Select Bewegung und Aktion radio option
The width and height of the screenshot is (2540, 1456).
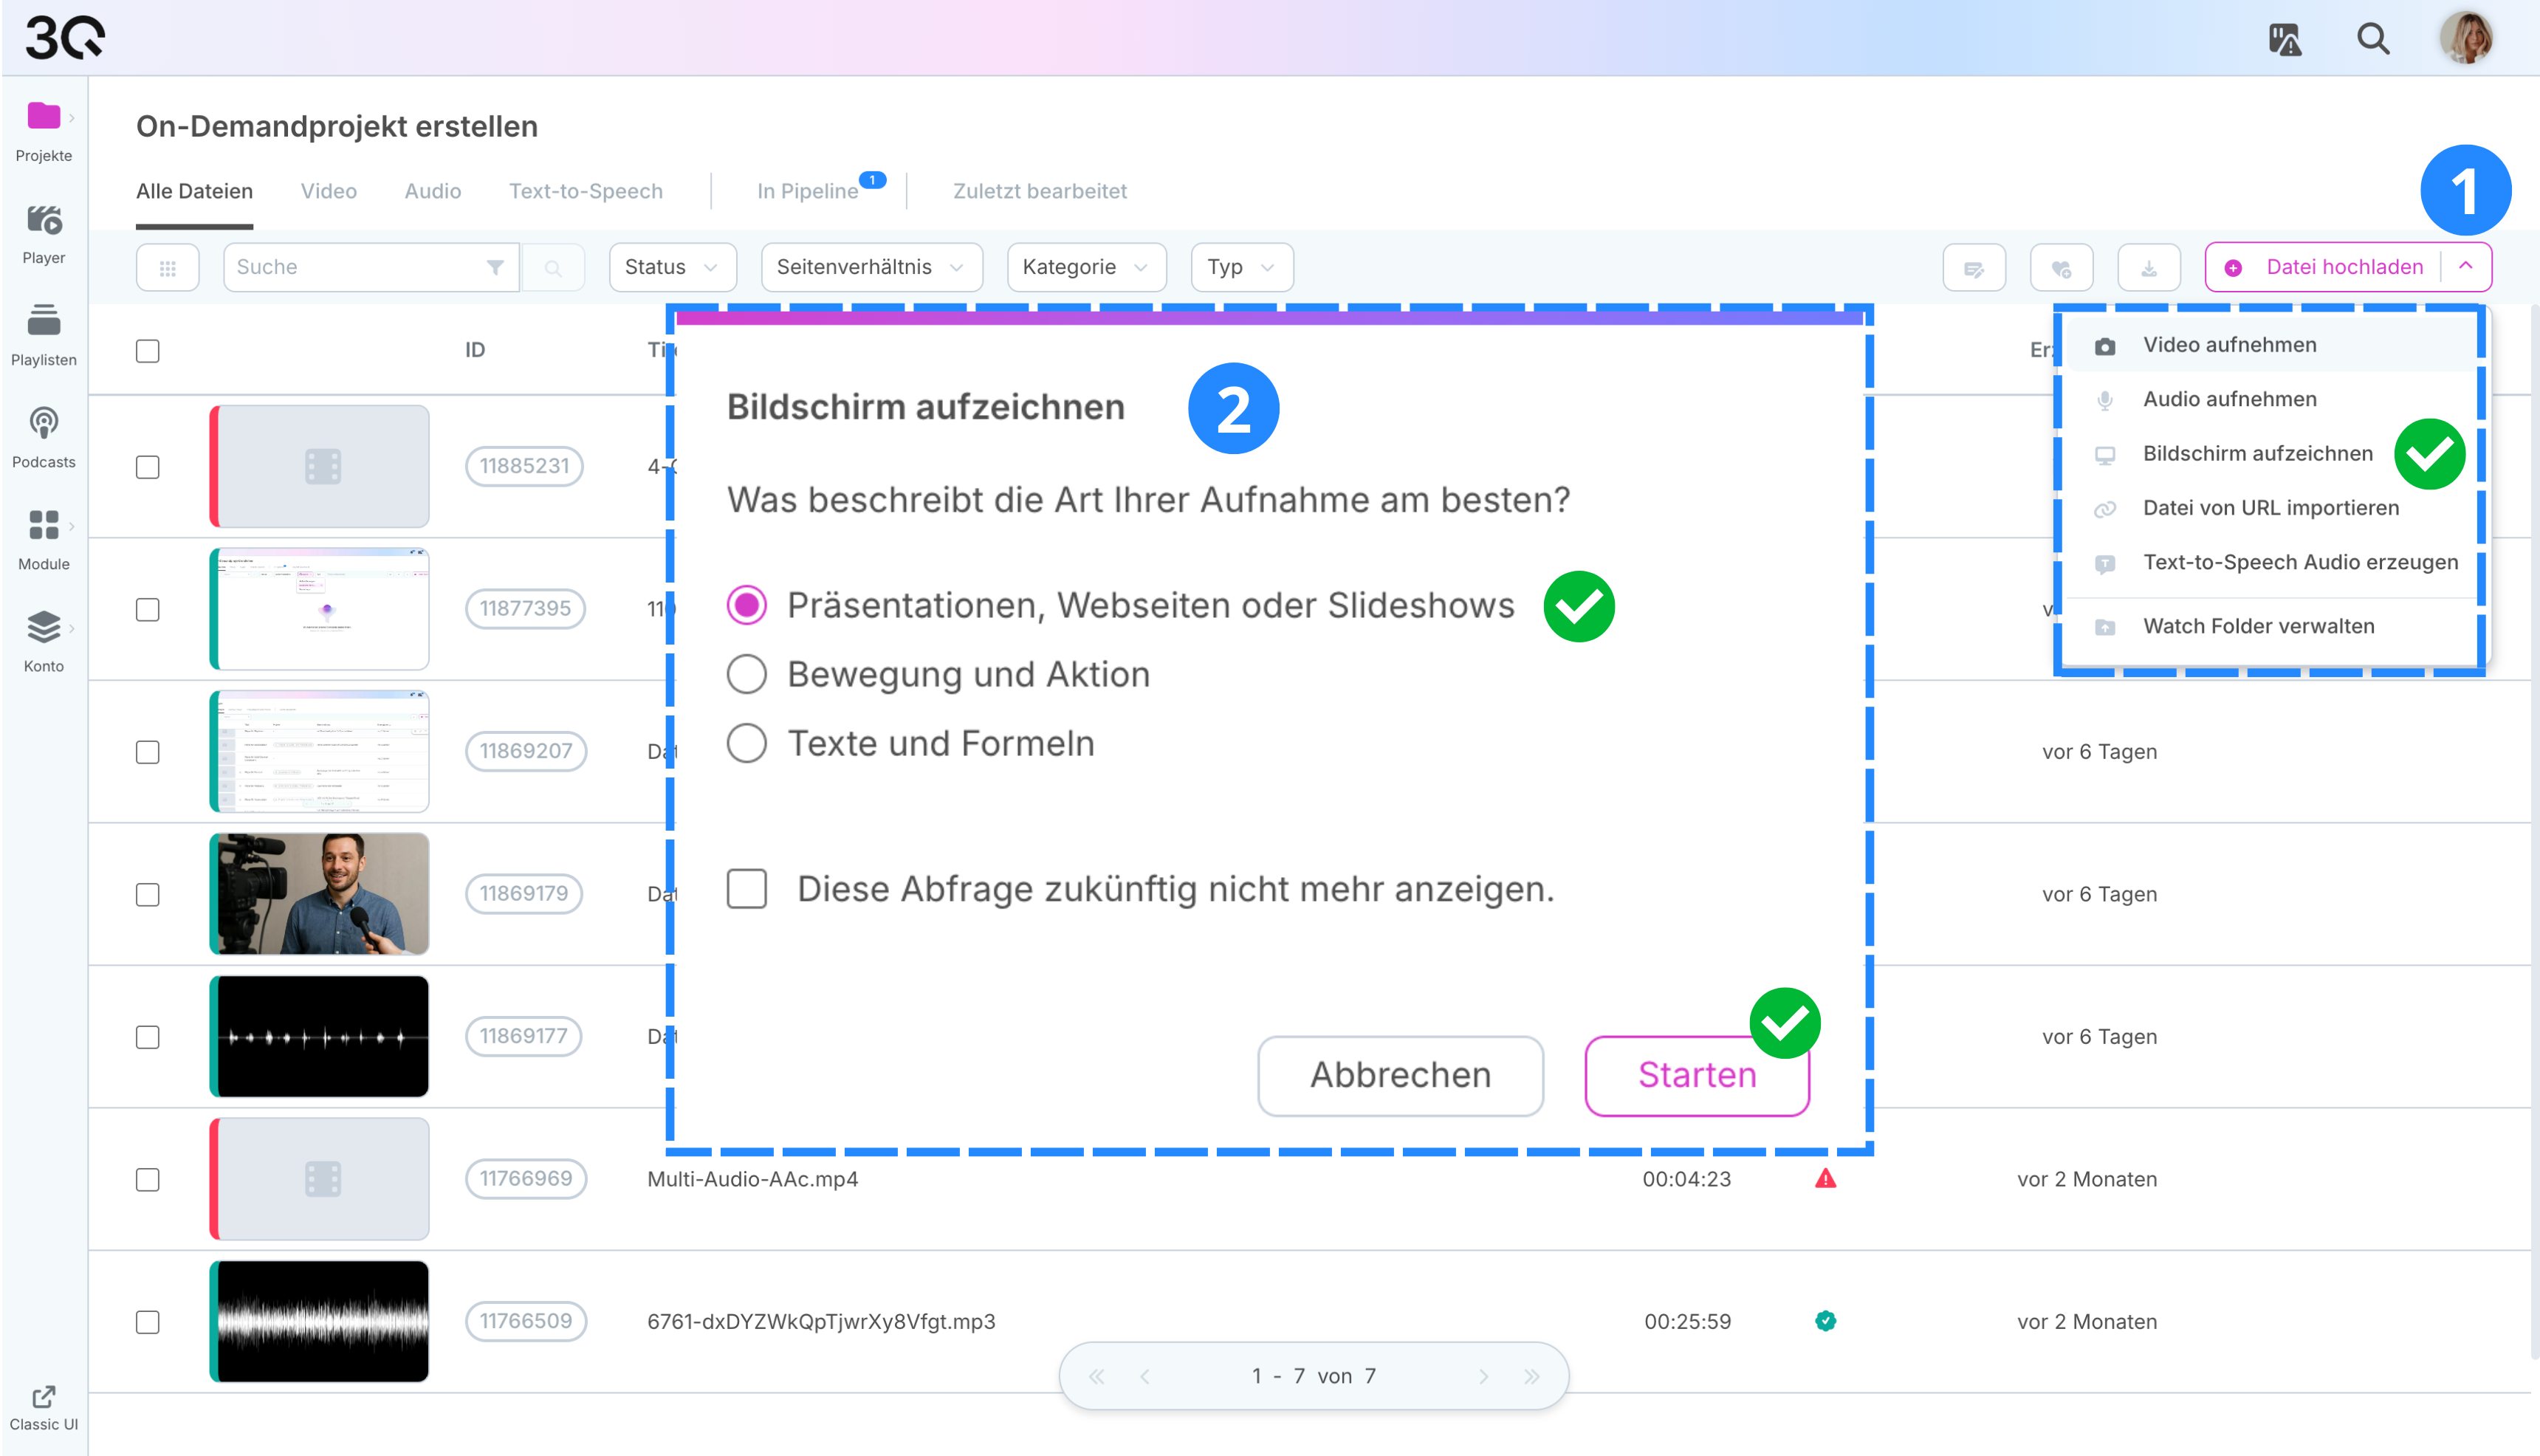click(x=746, y=675)
